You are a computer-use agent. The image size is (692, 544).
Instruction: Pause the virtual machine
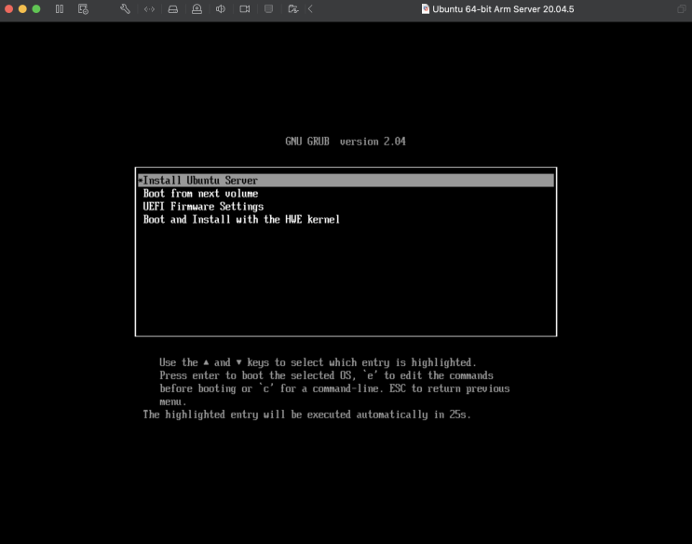click(60, 8)
